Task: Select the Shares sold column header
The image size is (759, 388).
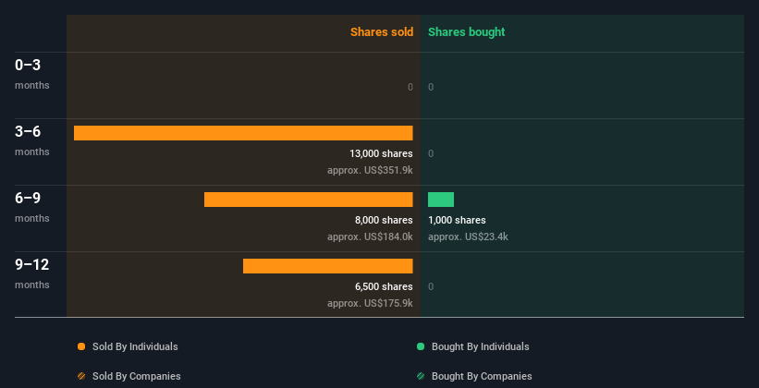Action: click(x=382, y=32)
